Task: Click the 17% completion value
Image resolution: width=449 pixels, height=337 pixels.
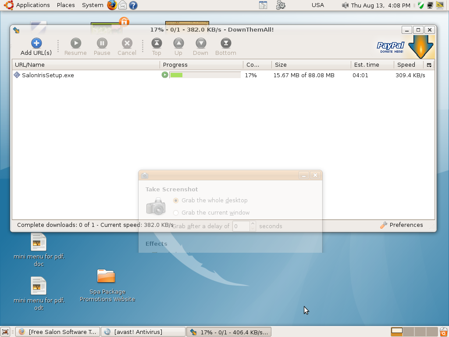Action: (x=251, y=75)
